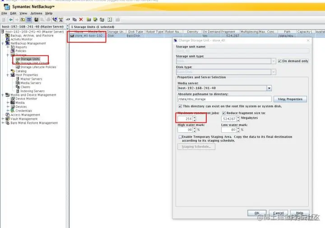Select Media and Device Management node
This screenshot has height=228, width=325.
click(33, 95)
